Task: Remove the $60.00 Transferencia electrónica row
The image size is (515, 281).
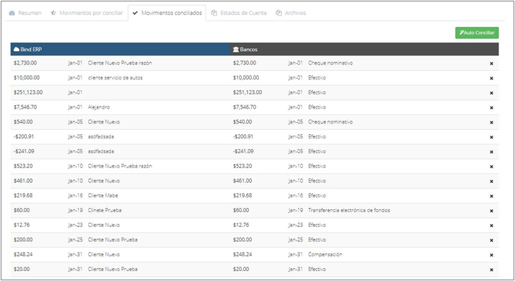Action: point(492,211)
